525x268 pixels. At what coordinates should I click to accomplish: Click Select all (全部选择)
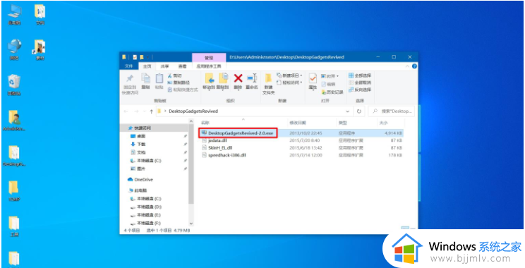pyautogui.click(x=360, y=75)
